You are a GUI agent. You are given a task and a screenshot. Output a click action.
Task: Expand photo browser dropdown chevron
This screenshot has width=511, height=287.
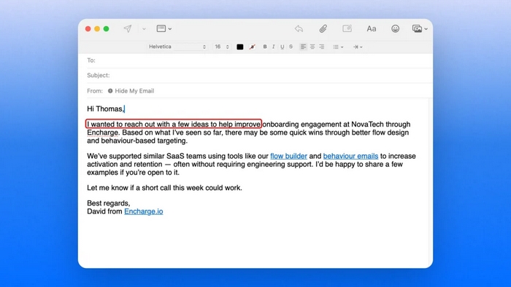pyautogui.click(x=426, y=29)
